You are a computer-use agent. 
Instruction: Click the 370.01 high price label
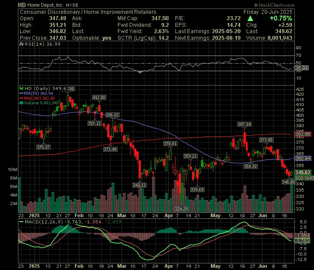coord(170,143)
